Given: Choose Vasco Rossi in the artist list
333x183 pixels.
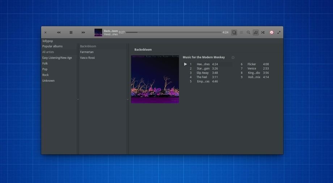Looking at the screenshot, I should (x=88, y=58).
